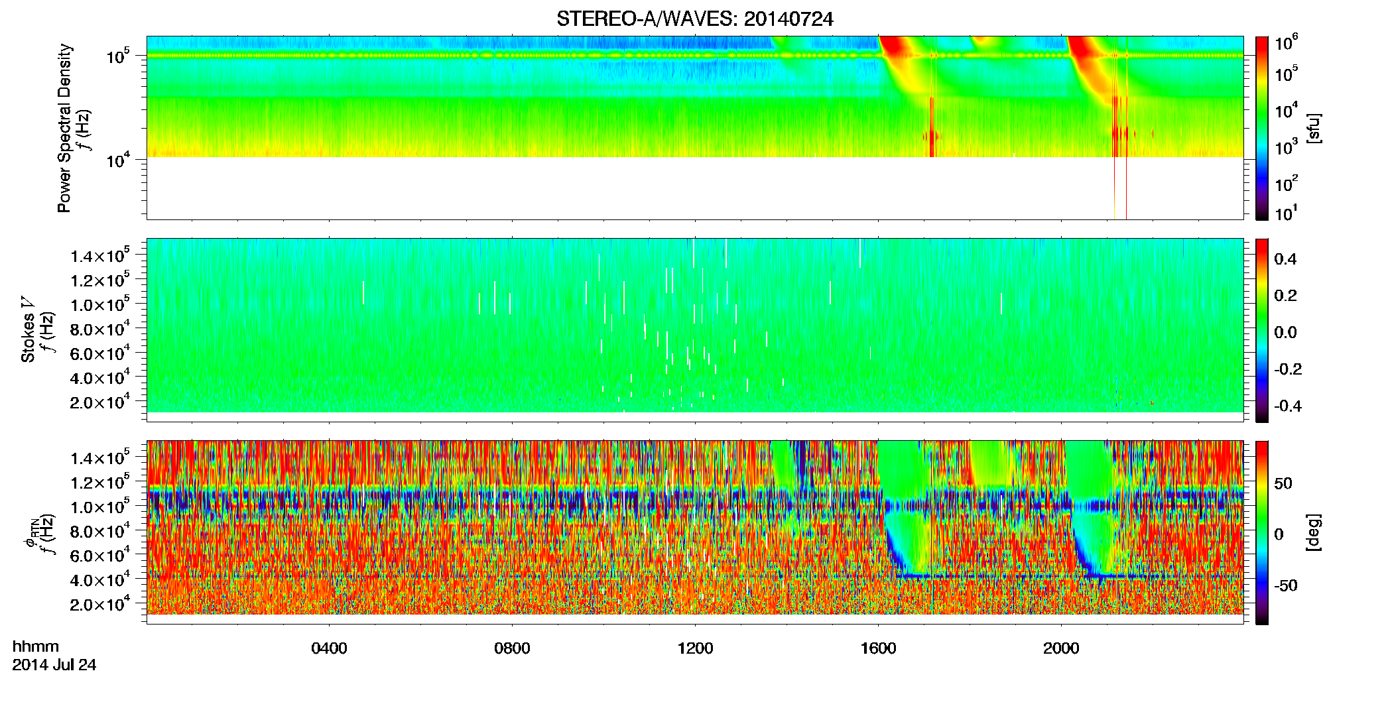Screen dimensions: 1390x716
Task: Click the red radio burst near 1600 in the top panel
Action: point(893,48)
